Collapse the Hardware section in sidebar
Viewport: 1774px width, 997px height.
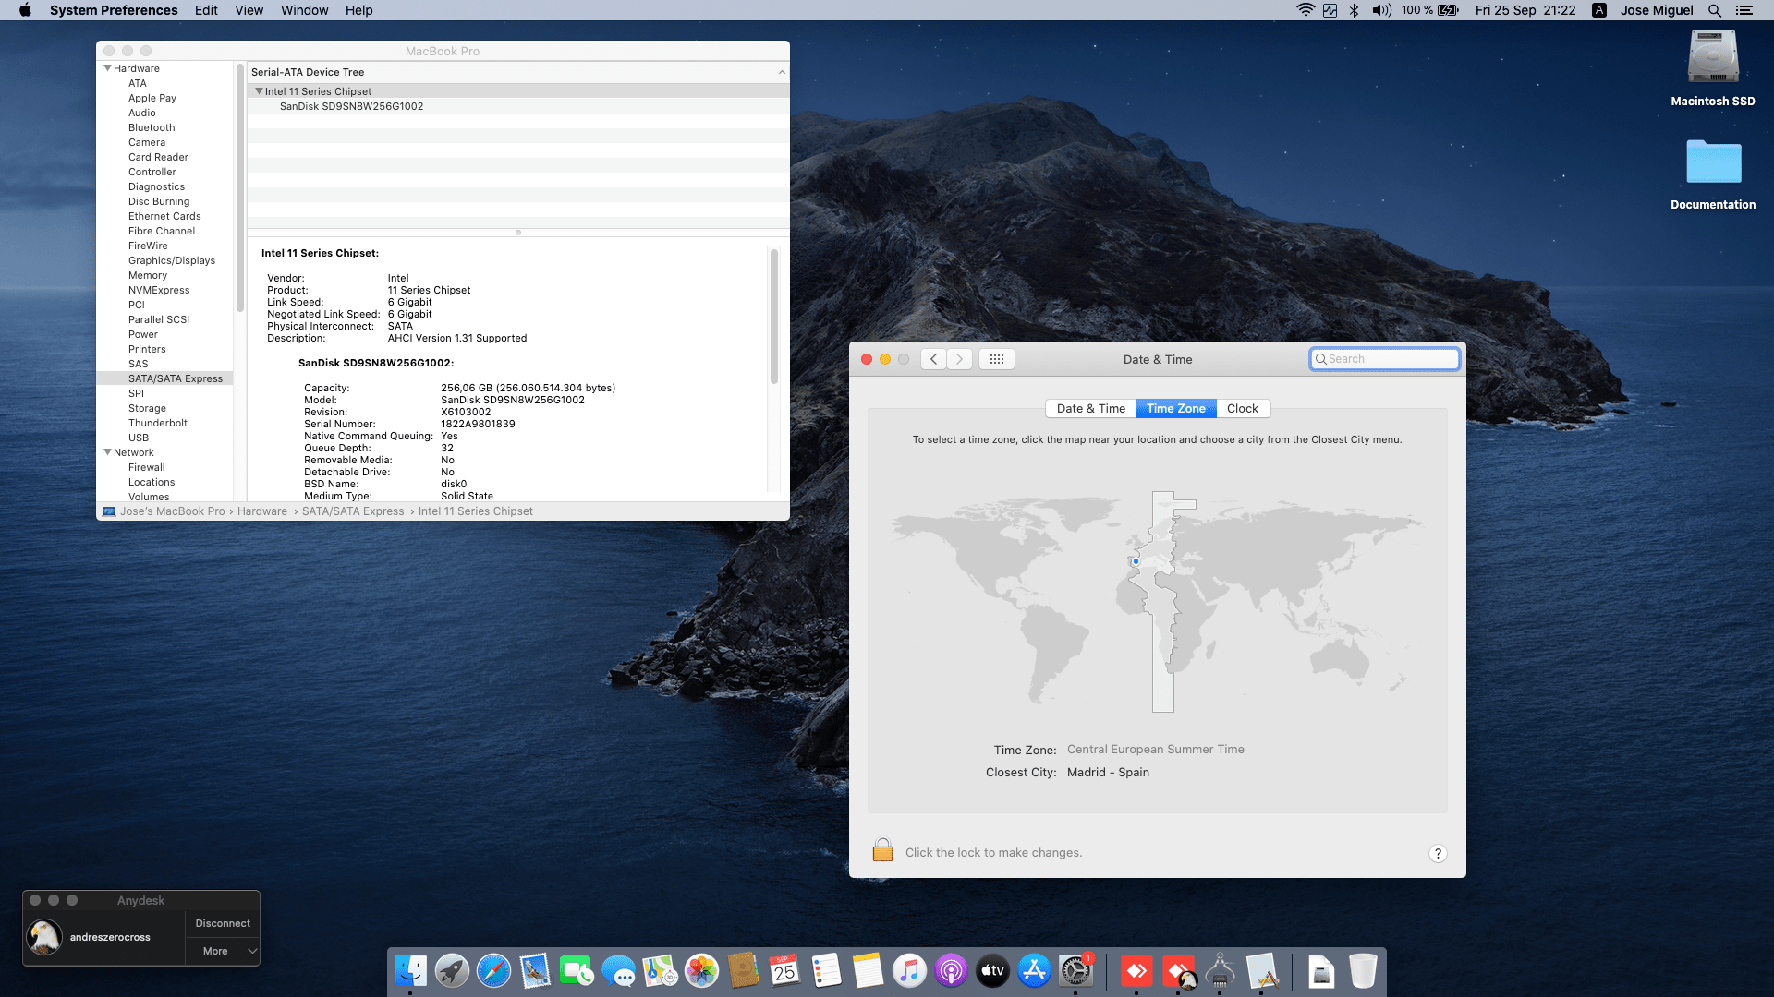click(x=108, y=68)
